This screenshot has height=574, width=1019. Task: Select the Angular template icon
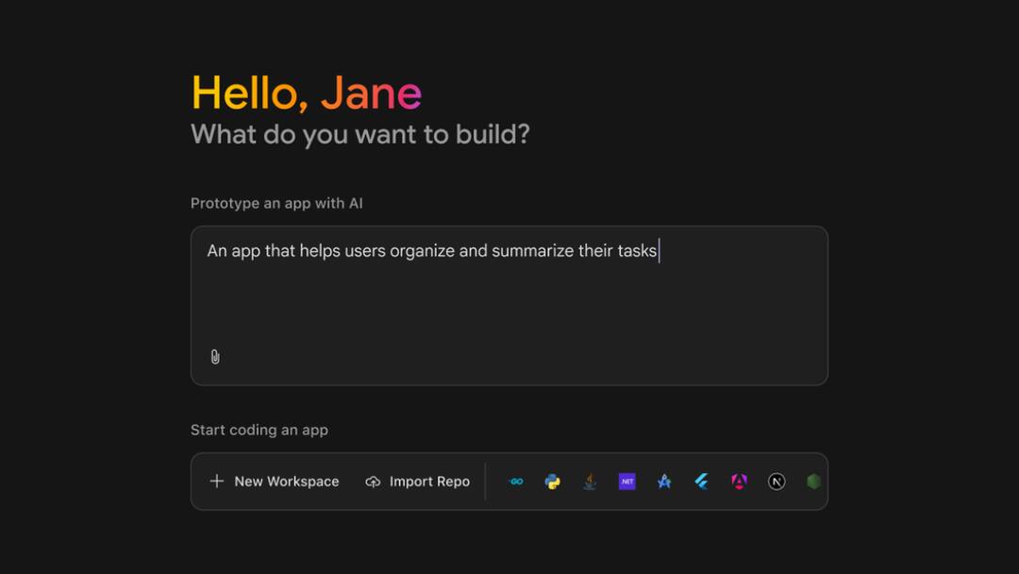pyautogui.click(x=739, y=481)
